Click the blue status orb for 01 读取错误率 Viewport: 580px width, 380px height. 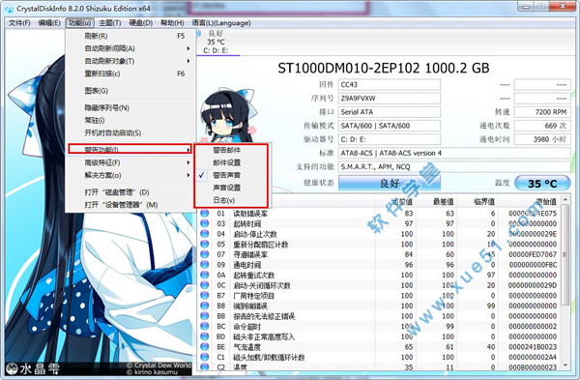205,213
